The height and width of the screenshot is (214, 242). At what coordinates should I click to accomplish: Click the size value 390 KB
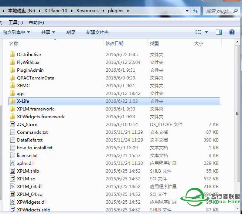pos(211,140)
